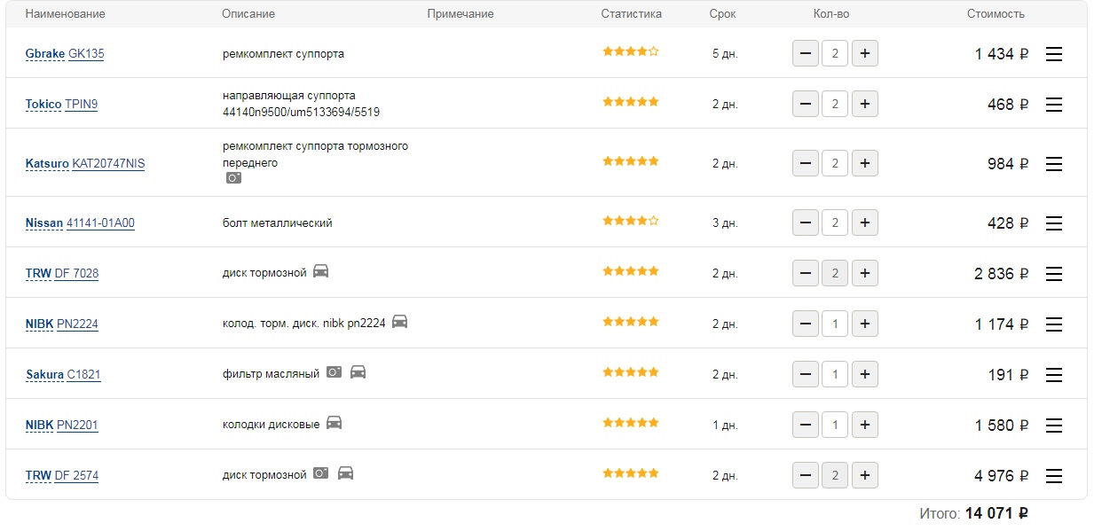Reduce the quantity of TRW DF 2574
The height and width of the screenshot is (531, 1102).
(x=806, y=476)
